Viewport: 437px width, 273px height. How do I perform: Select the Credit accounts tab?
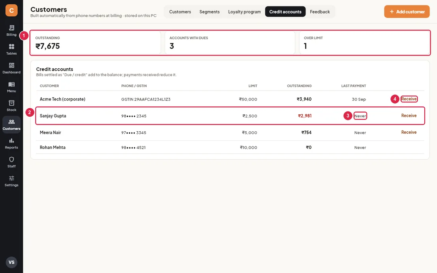[x=285, y=12]
